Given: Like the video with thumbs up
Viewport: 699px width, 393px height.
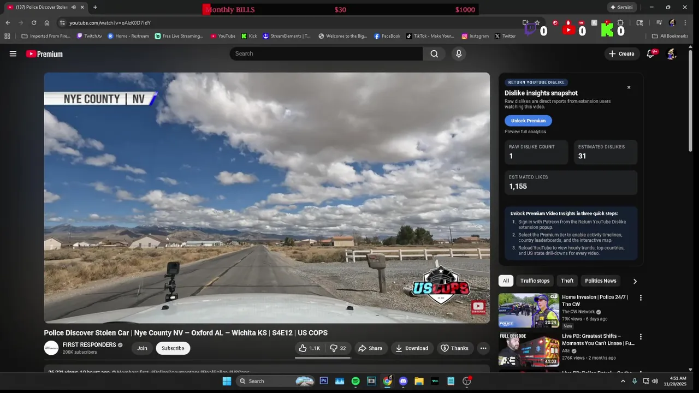Looking at the screenshot, I should tap(310, 348).
